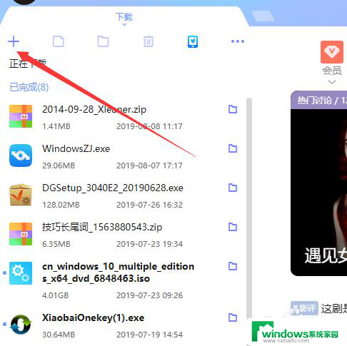This screenshot has width=347, height=346.
Task: Expand the chevron below 会员
Action: pyautogui.click(x=332, y=82)
